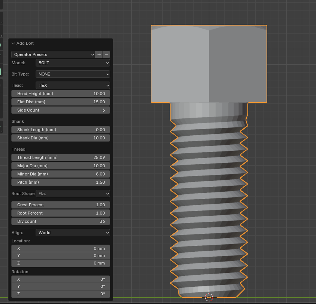The width and height of the screenshot is (316, 304).
Task: Click the Location X field
Action: click(61, 248)
